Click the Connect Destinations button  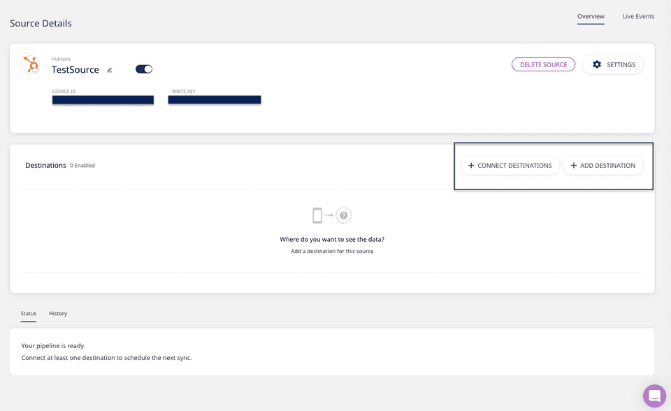(510, 166)
